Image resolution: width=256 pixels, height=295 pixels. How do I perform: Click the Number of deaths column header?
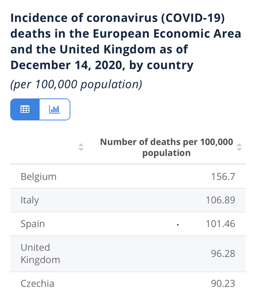pos(166,147)
